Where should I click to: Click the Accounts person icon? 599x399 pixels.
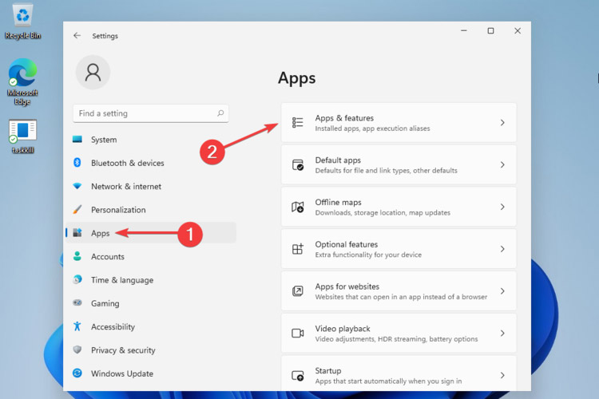77,256
